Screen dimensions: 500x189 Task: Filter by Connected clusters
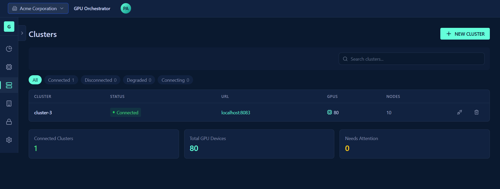[x=61, y=80]
